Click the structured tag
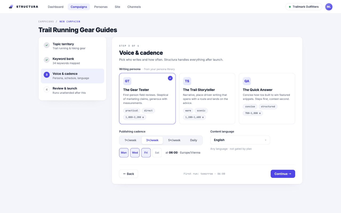The height and width of the screenshot is (213, 341). (268, 106)
